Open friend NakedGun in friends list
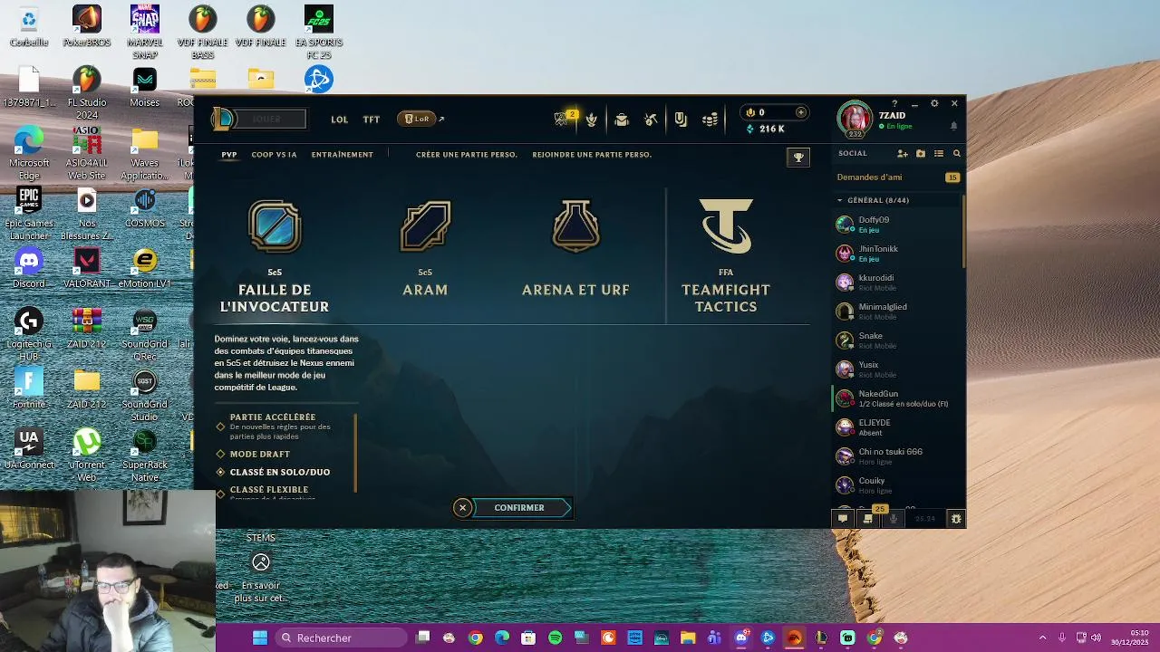Screen dimensions: 1160x652 click(896, 398)
